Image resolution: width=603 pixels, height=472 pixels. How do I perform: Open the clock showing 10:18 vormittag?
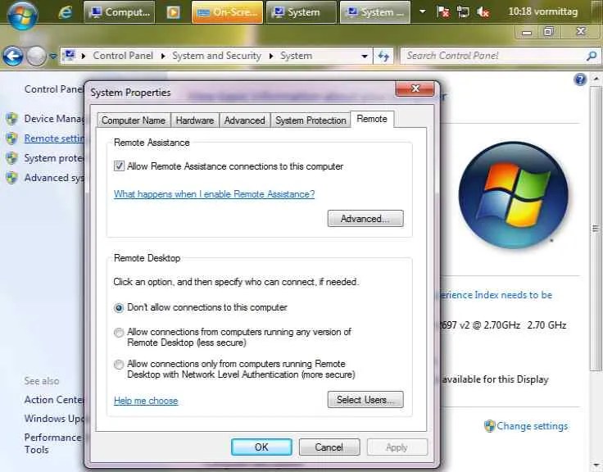coord(543,12)
